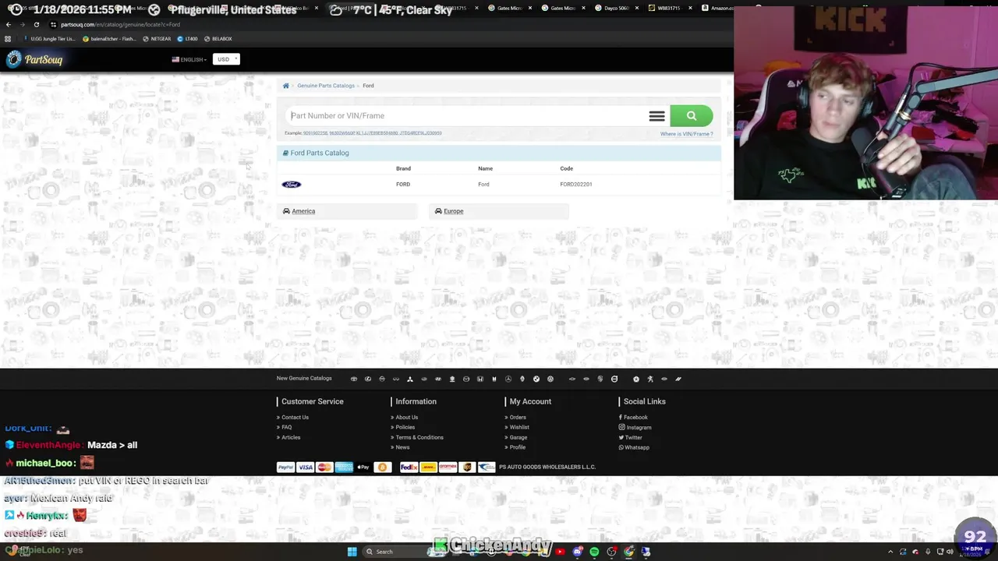
Task: Switch to the Dayco browser tab
Action: 617,8
